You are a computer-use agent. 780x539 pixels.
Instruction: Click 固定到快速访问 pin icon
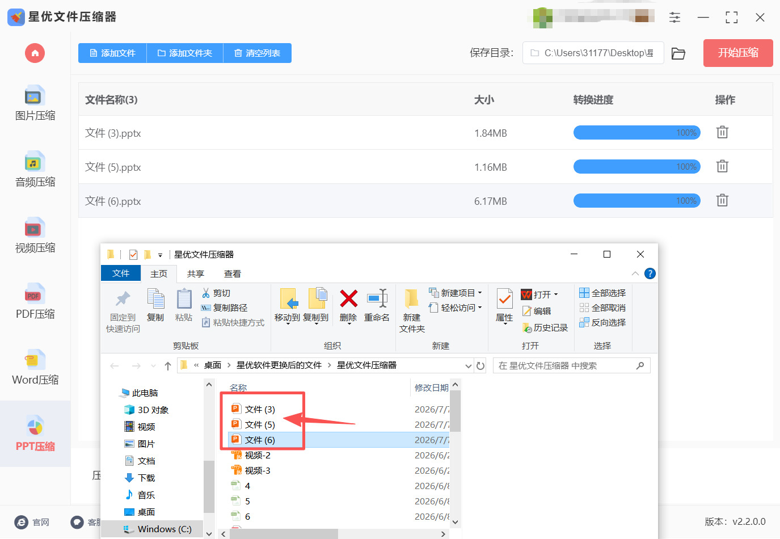[x=123, y=311]
